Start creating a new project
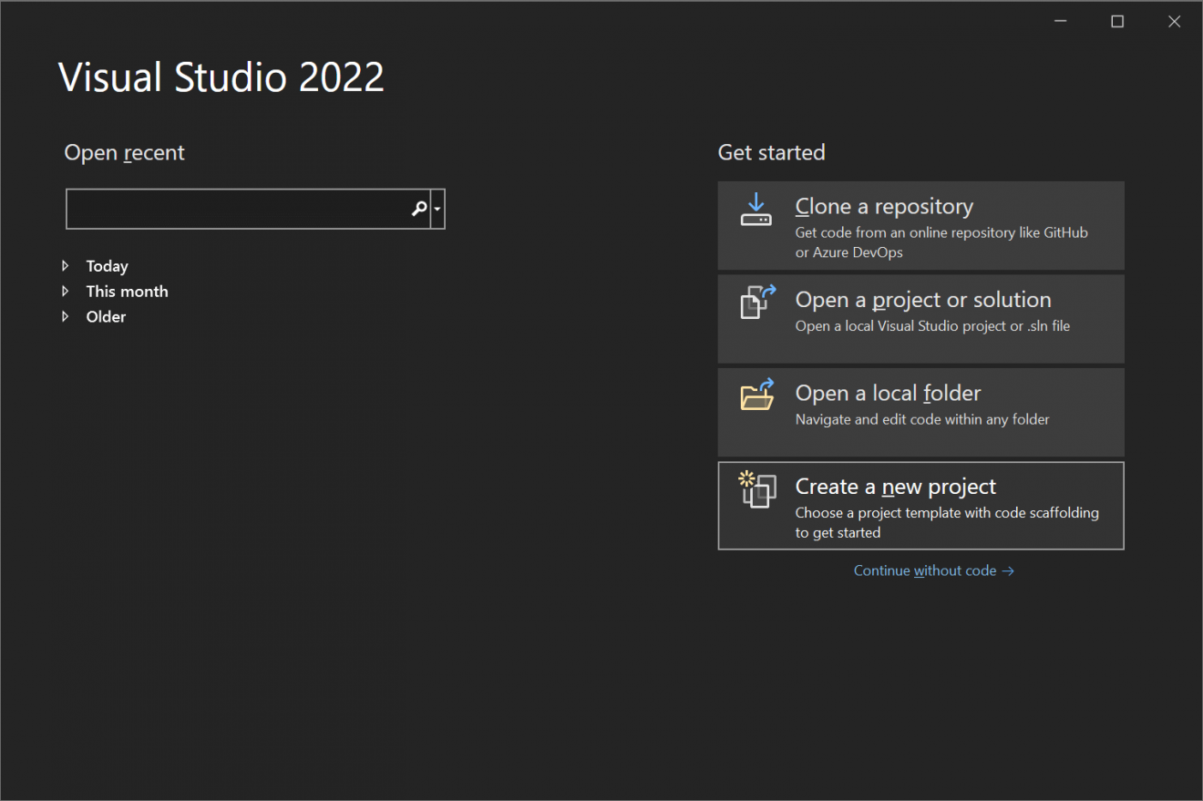 pyautogui.click(x=920, y=506)
